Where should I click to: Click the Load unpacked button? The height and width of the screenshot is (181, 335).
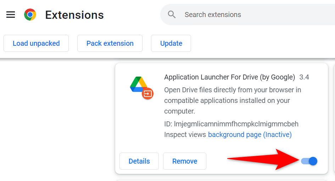click(36, 43)
